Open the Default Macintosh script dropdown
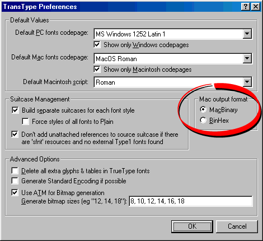The height and width of the screenshot is (241, 263). (247, 82)
